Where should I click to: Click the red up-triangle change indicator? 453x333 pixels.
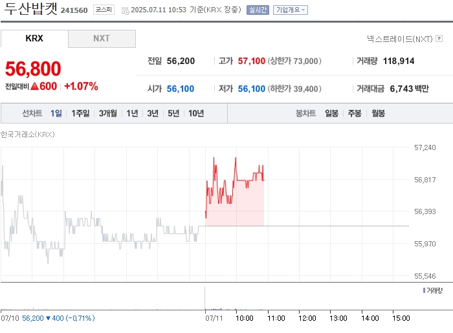(34, 86)
